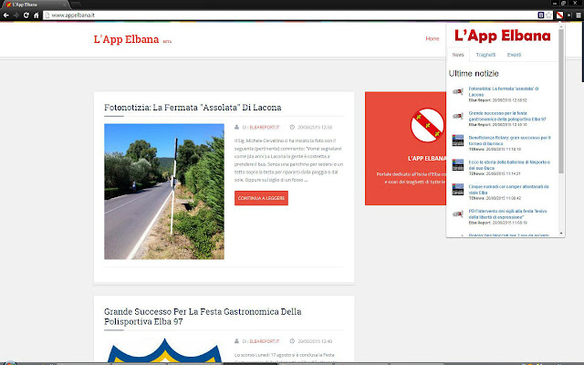Viewport: 584px width, 365px height.
Task: Open the browser home icon
Action: pos(36,16)
